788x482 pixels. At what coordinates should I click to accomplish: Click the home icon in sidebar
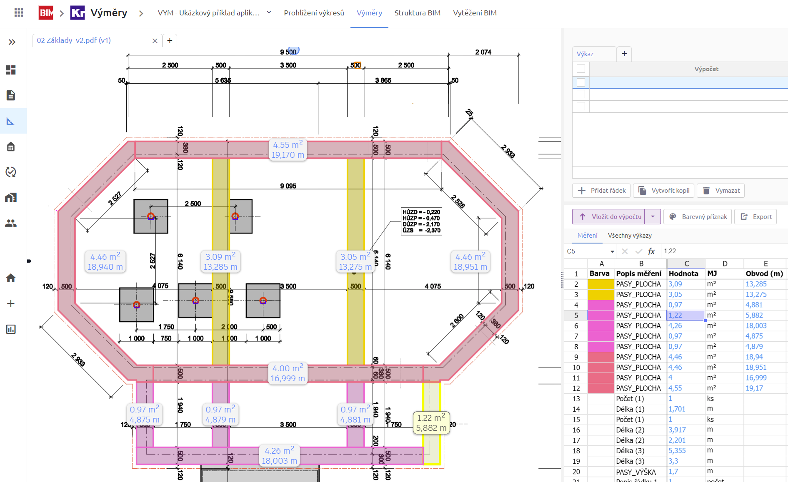11,278
